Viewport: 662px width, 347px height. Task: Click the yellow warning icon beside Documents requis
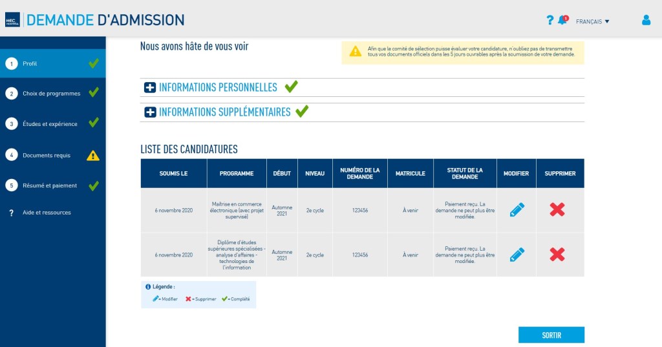point(93,155)
